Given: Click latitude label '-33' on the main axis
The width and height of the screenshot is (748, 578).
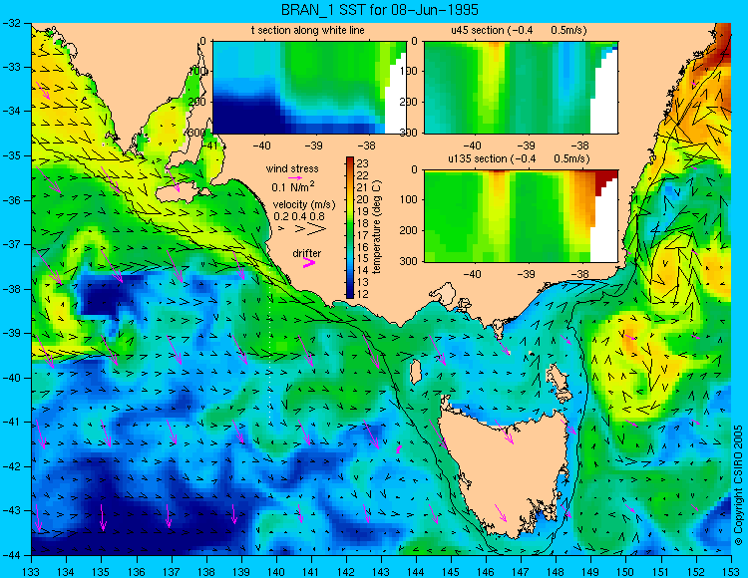Looking at the screenshot, I should 11,67.
